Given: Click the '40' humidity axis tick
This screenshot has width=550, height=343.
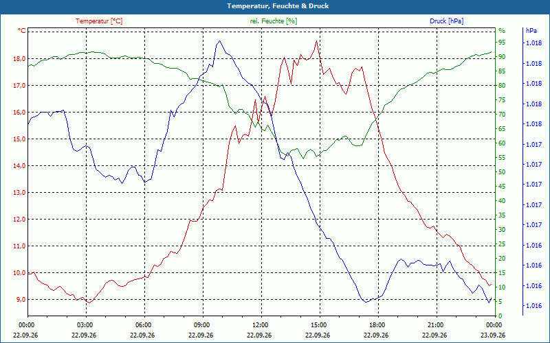Looking at the screenshot, I should point(502,201).
